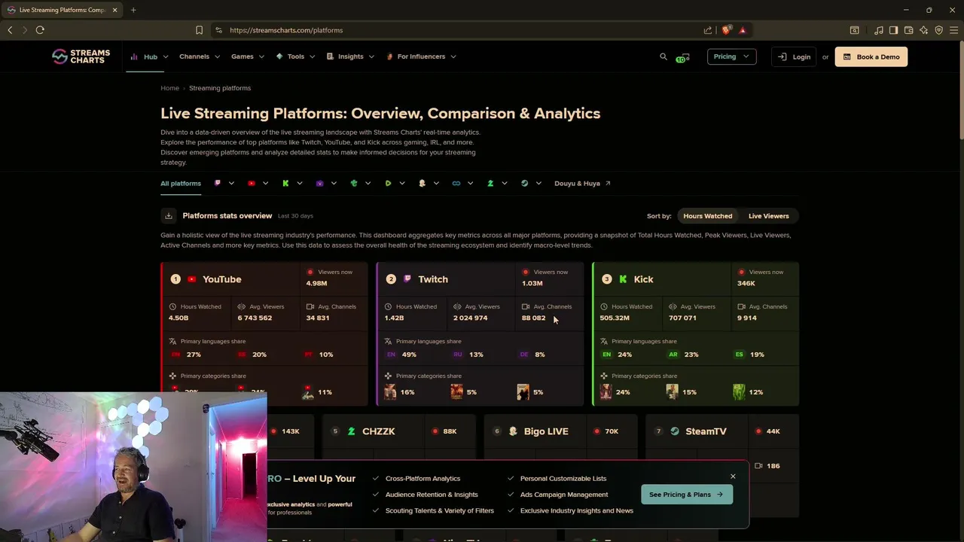The height and width of the screenshot is (542, 964).
Task: Open the comparison list icon with badge 10
Action: 682,57
